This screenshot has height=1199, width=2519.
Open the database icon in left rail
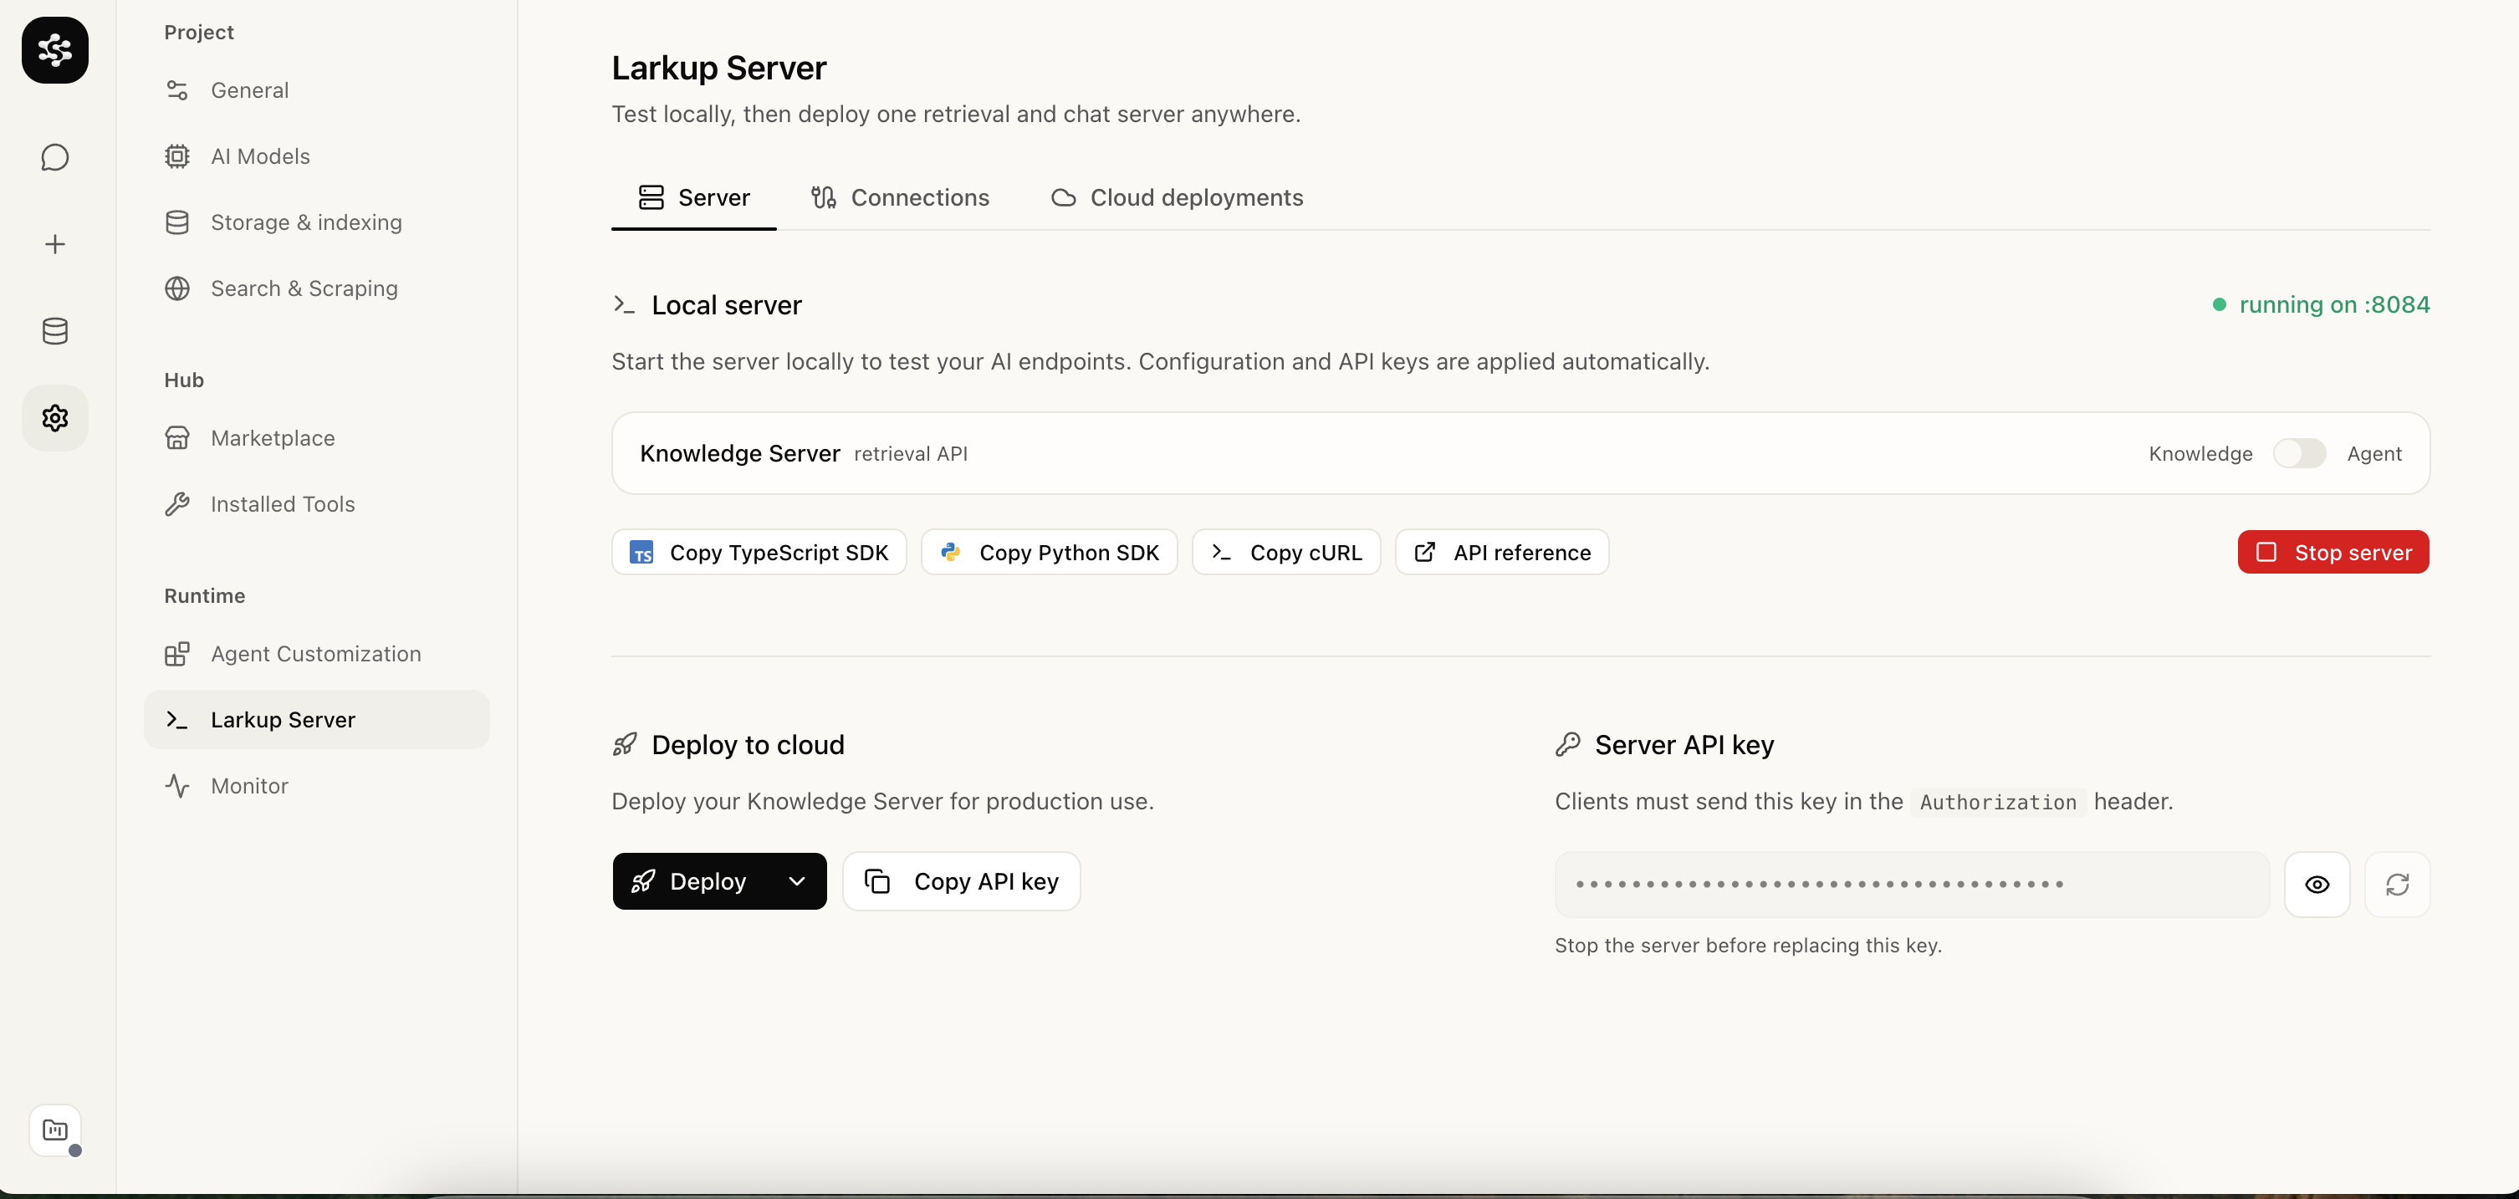click(x=54, y=332)
